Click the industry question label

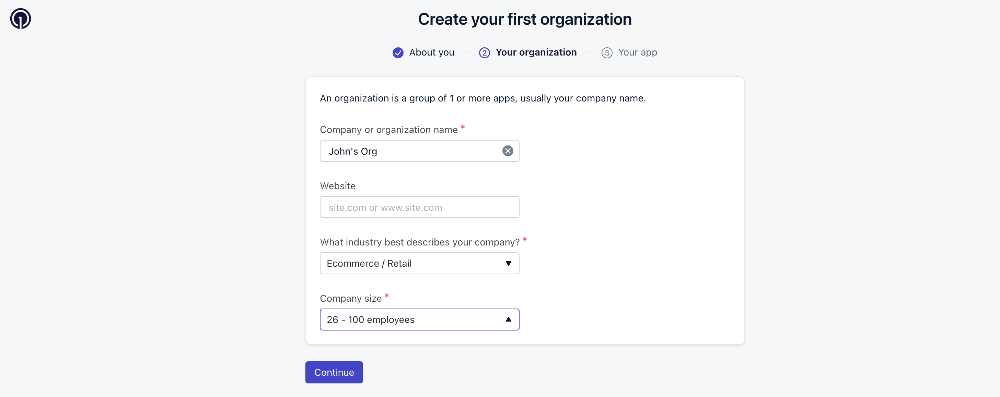pyautogui.click(x=419, y=242)
